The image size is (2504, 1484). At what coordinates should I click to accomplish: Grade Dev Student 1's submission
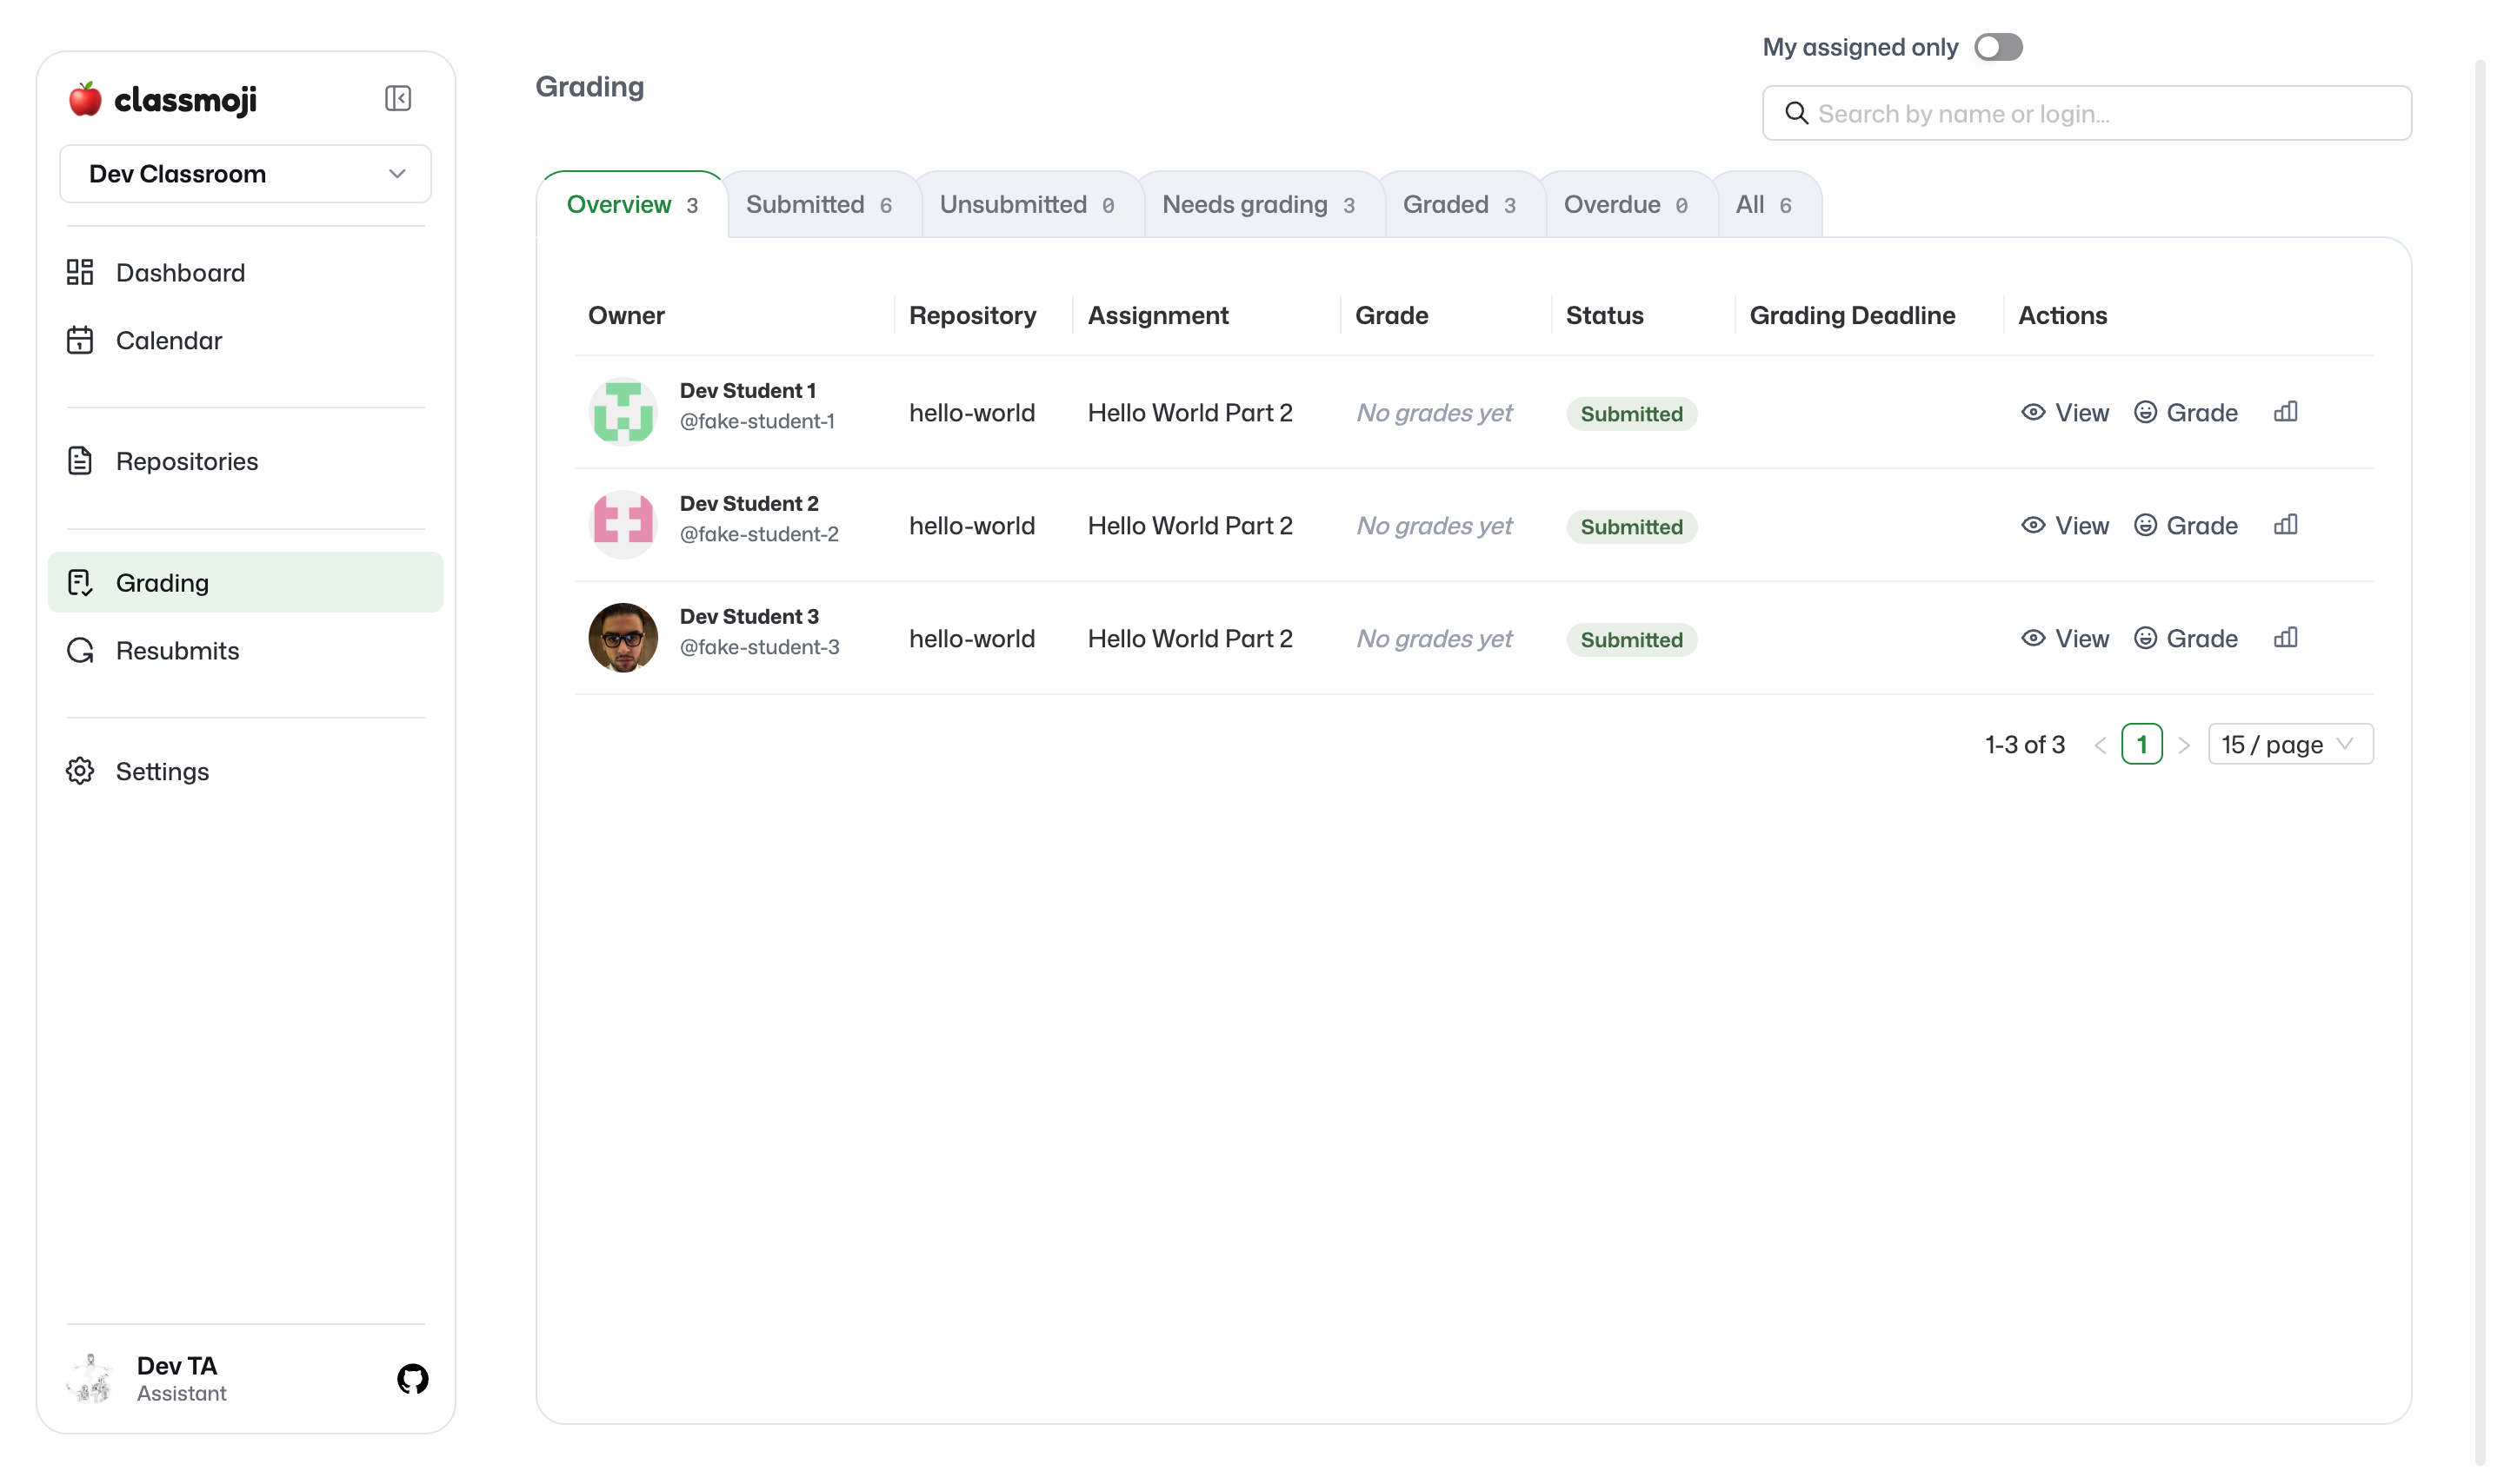(2186, 412)
